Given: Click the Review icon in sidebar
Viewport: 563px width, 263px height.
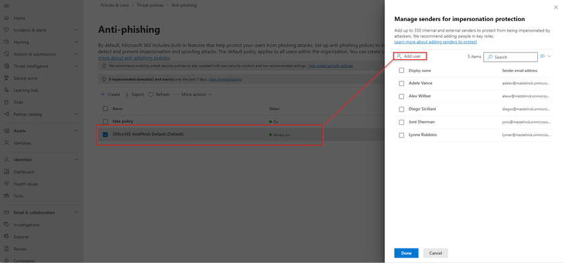Looking at the screenshot, I should tap(6, 249).
